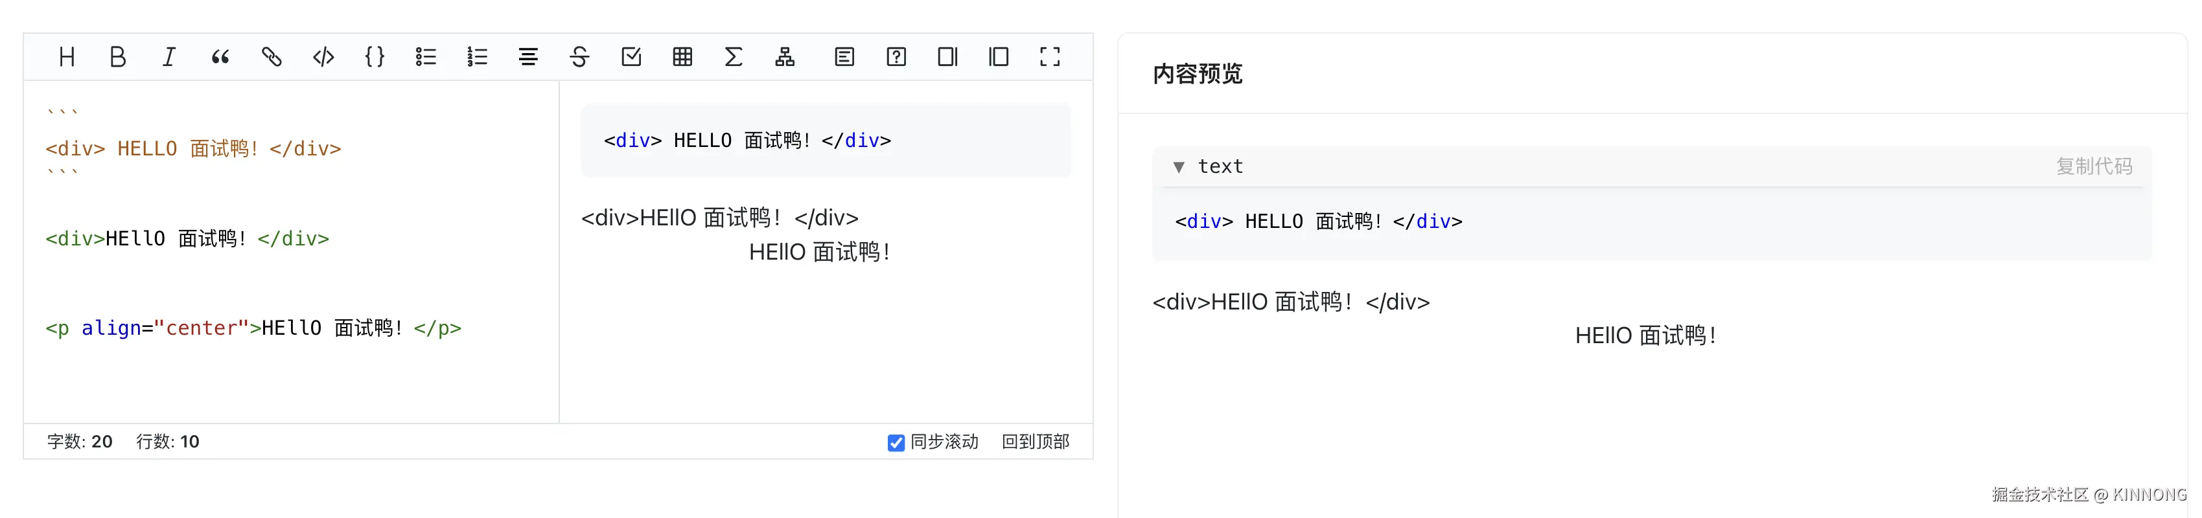
Task: Insert an unordered bullet list
Action: [x=426, y=57]
